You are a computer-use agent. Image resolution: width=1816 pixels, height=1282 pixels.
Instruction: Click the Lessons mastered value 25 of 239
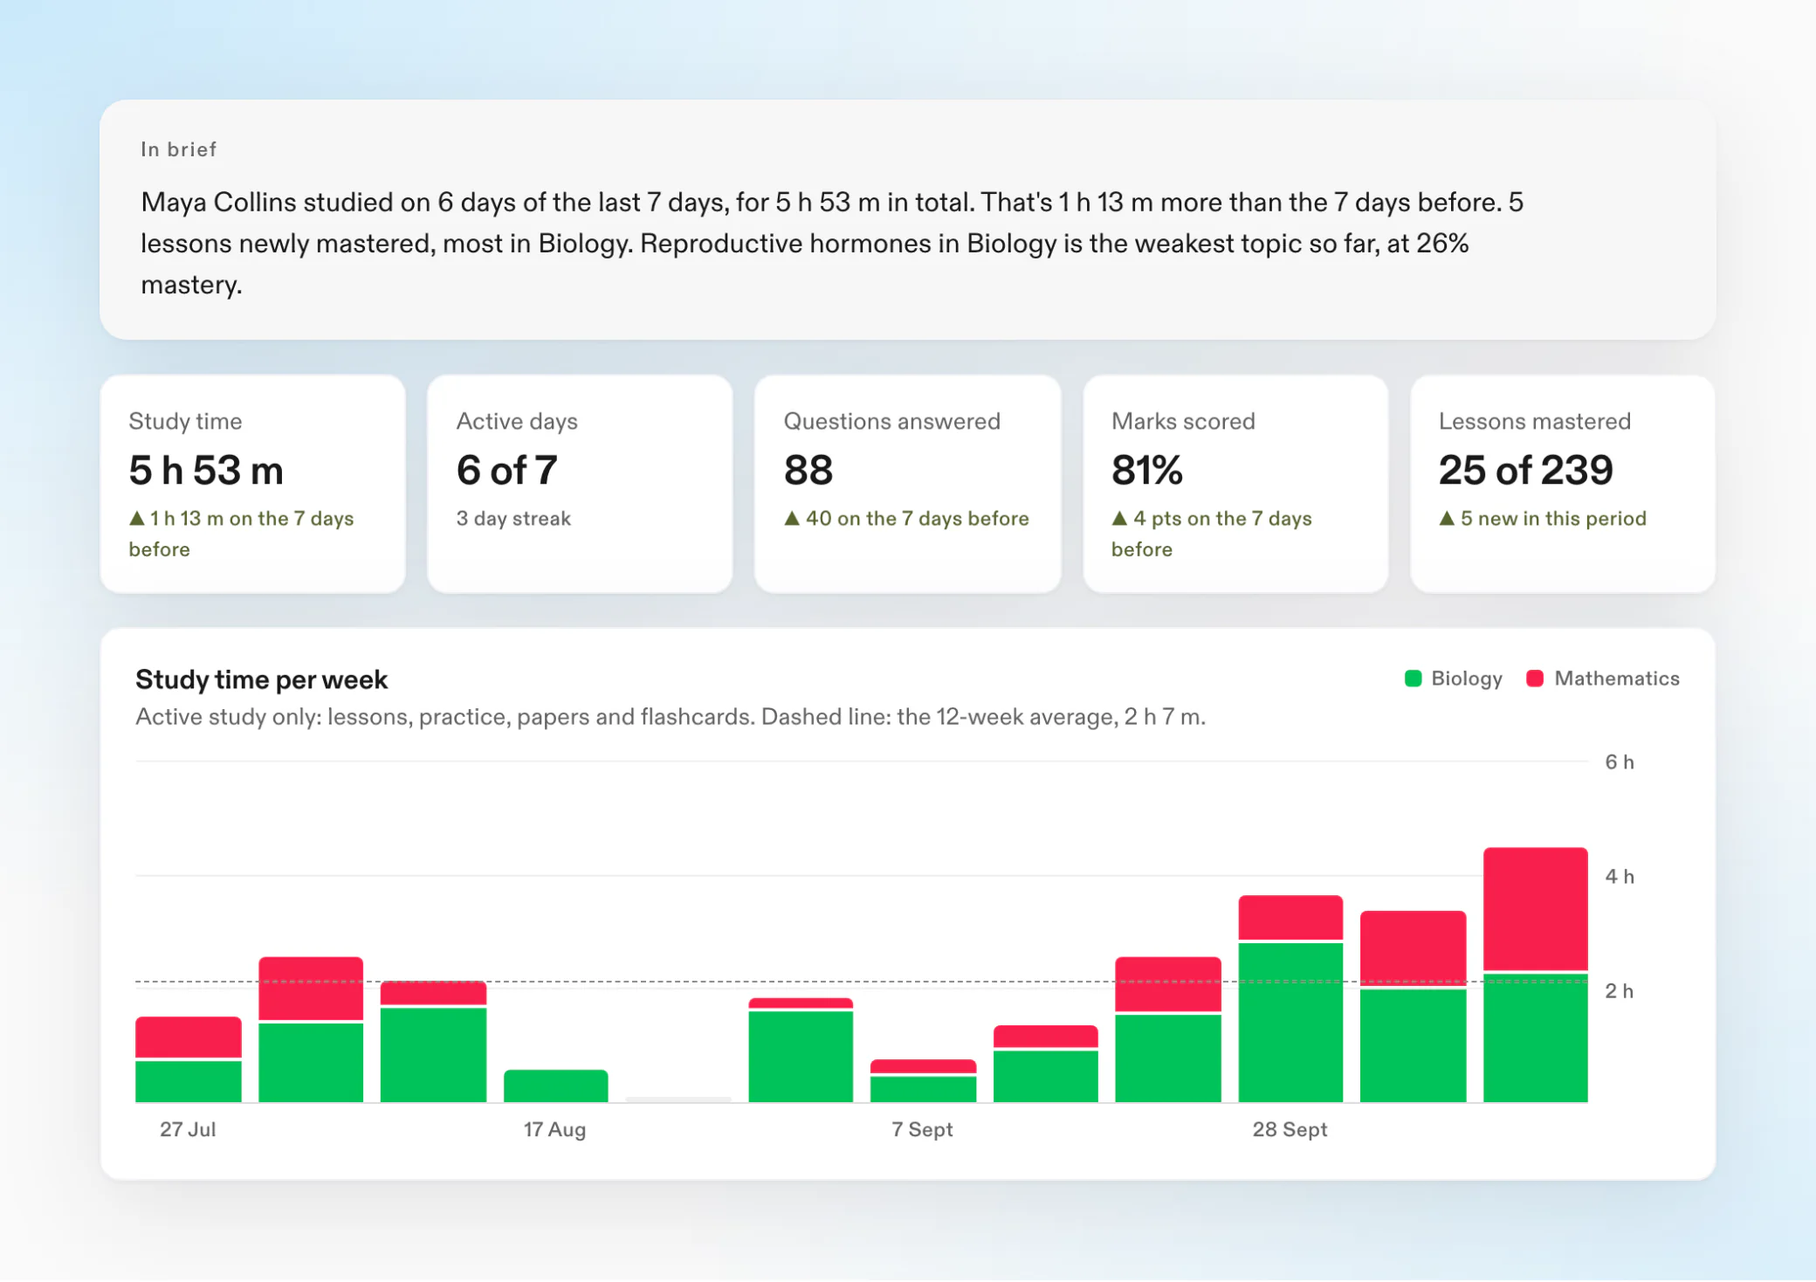[x=1525, y=471]
